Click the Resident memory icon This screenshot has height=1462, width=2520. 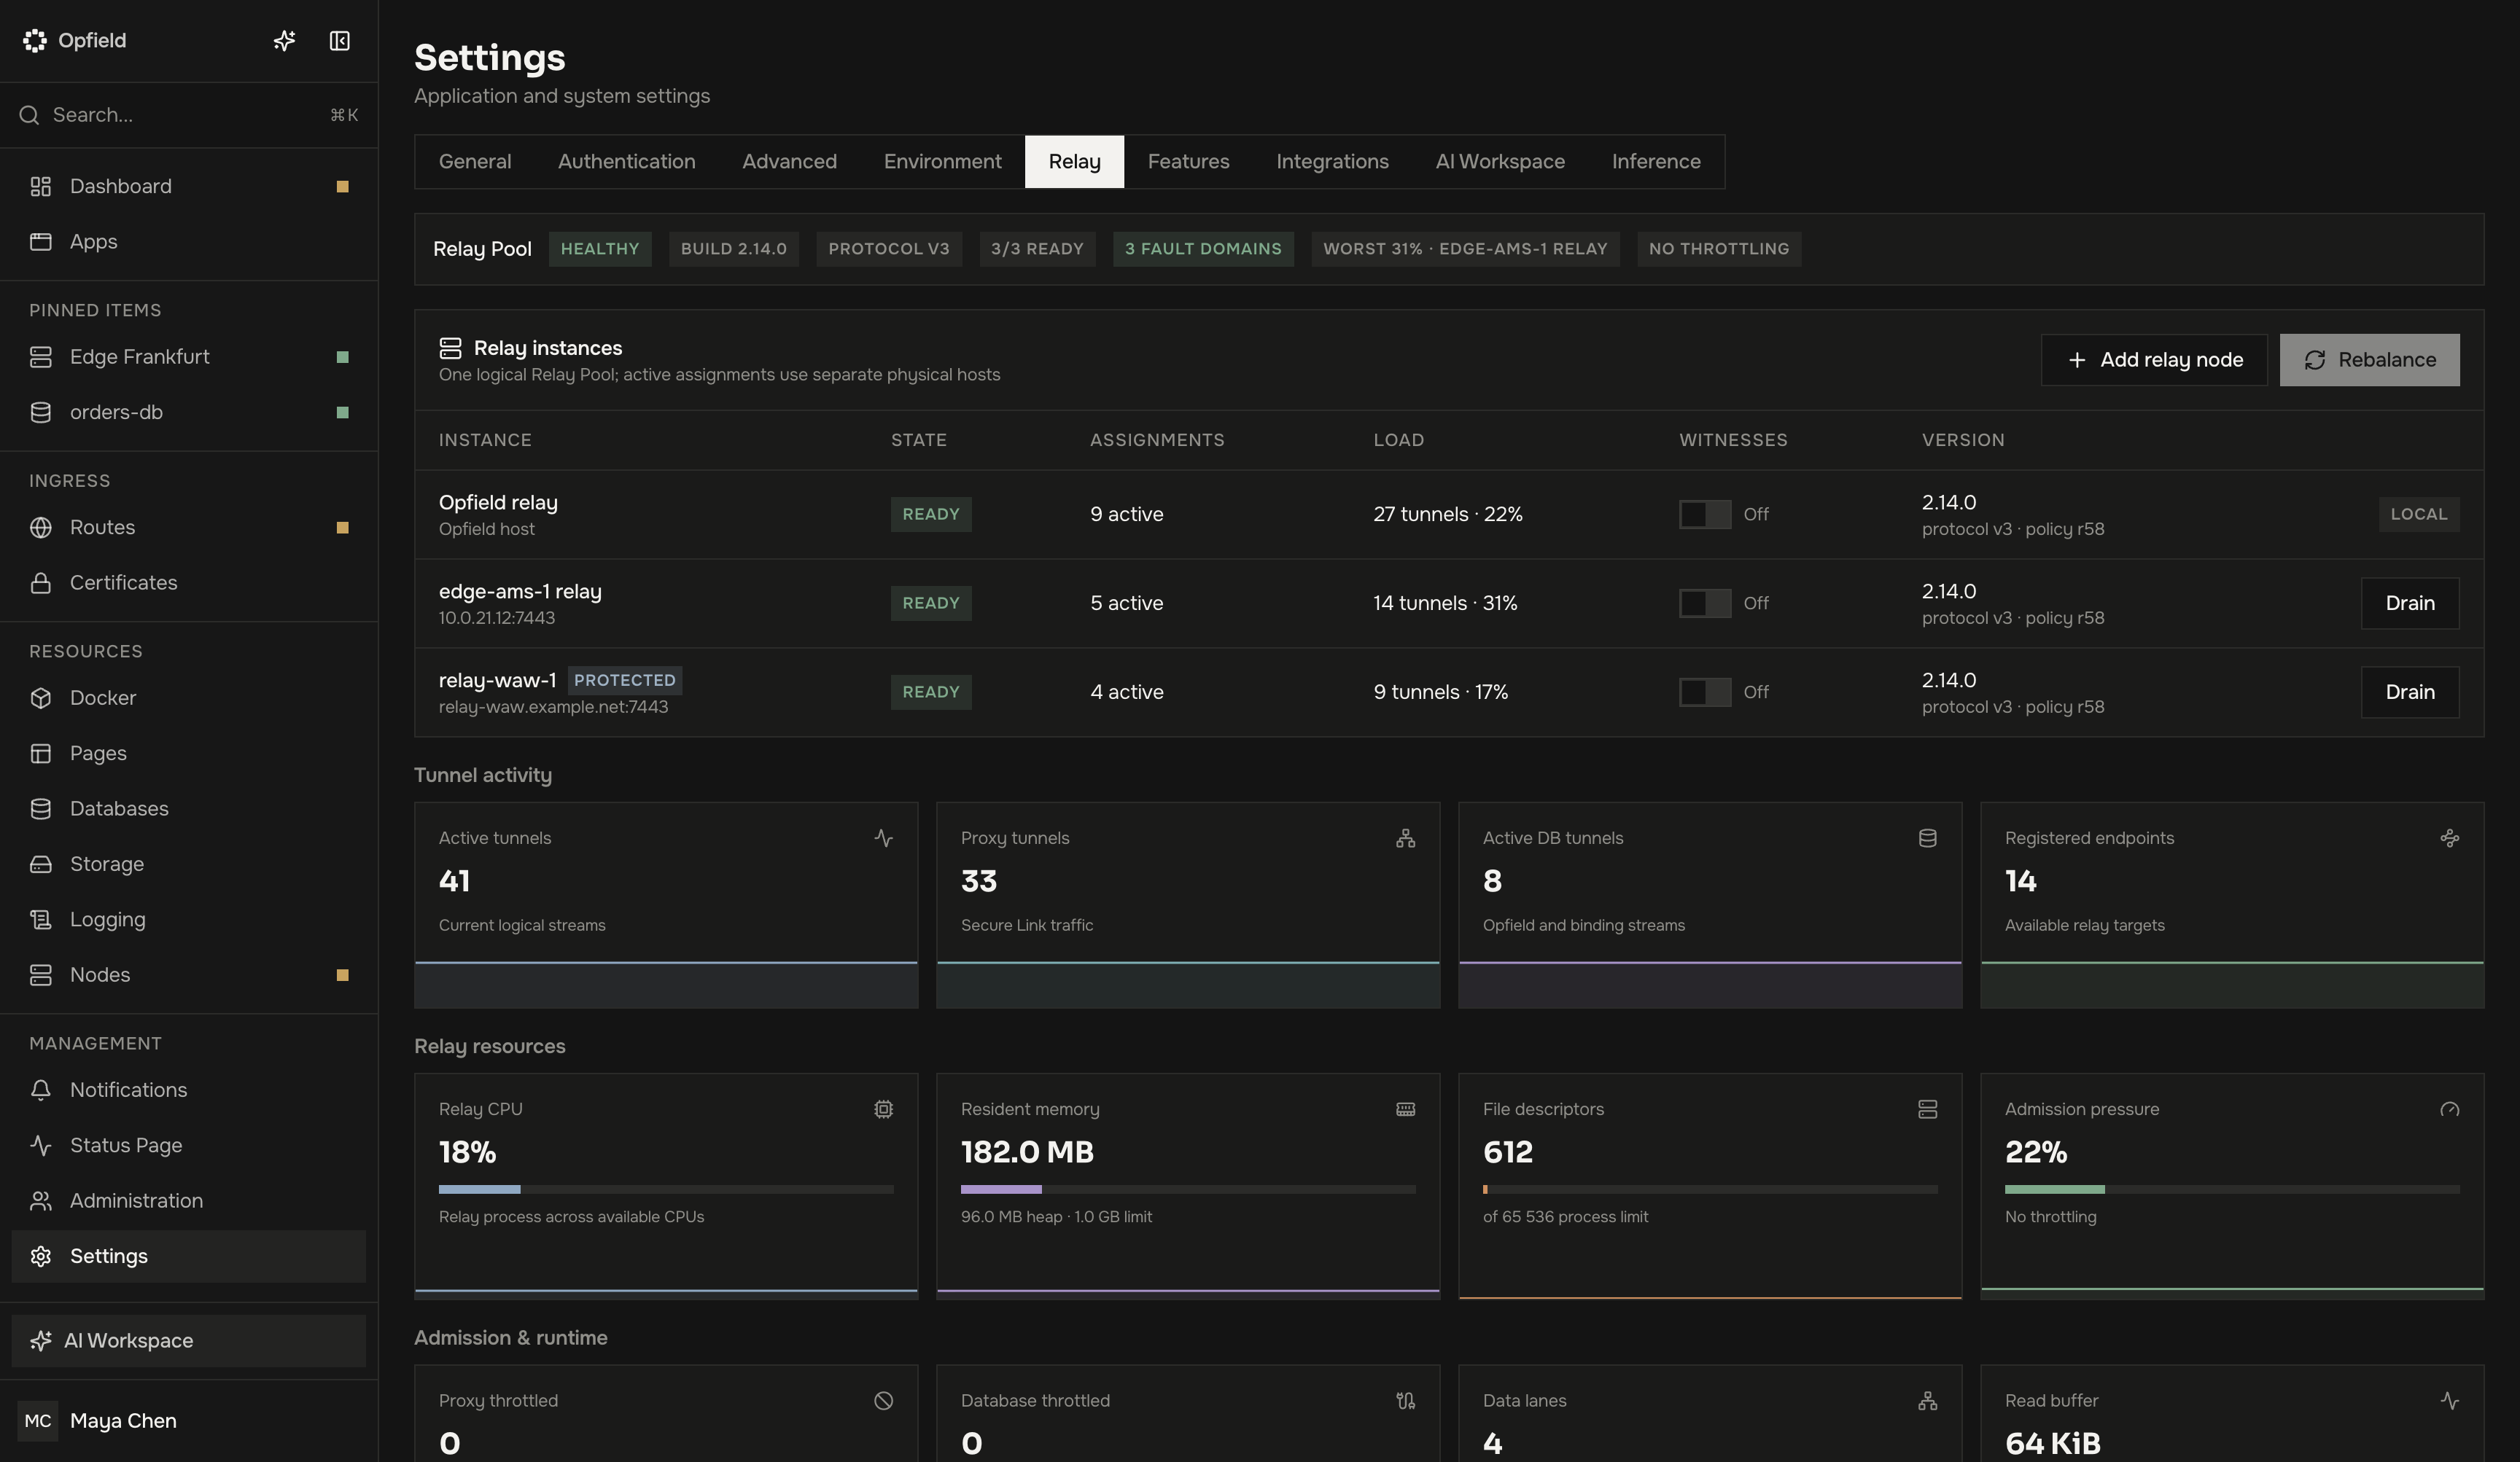tap(1406, 1109)
